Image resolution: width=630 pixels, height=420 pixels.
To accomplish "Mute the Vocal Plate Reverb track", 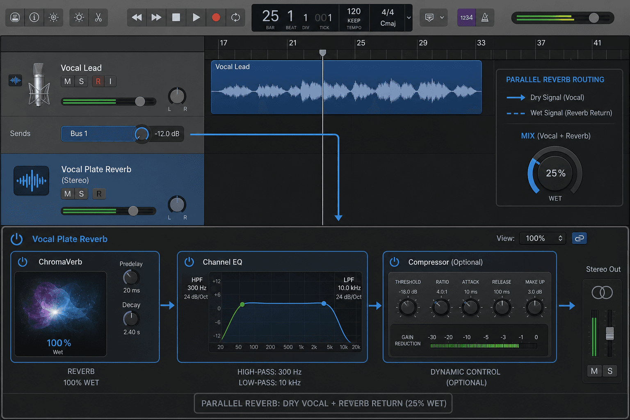I will point(68,194).
